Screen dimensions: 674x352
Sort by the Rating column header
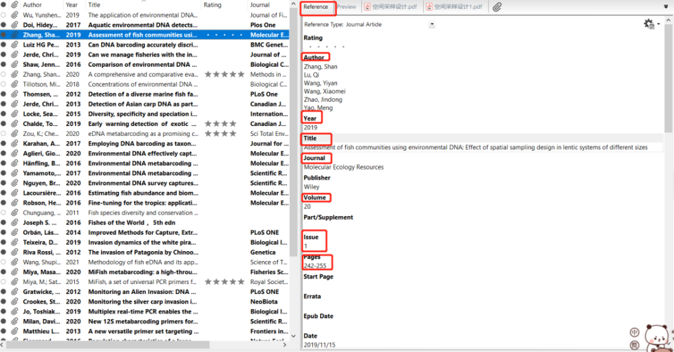212,5
